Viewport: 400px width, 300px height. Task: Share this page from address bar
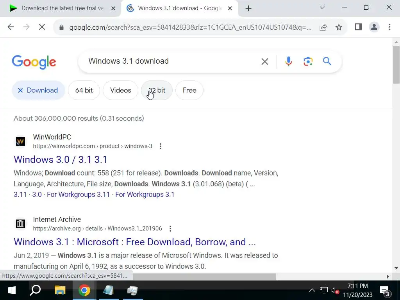323,27
